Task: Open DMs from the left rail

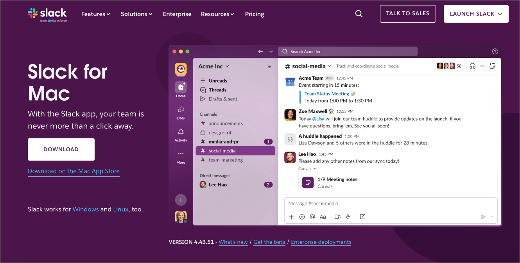Action: [181, 111]
